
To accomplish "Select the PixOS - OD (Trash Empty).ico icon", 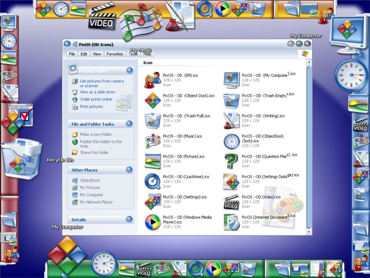I will click(x=232, y=101).
